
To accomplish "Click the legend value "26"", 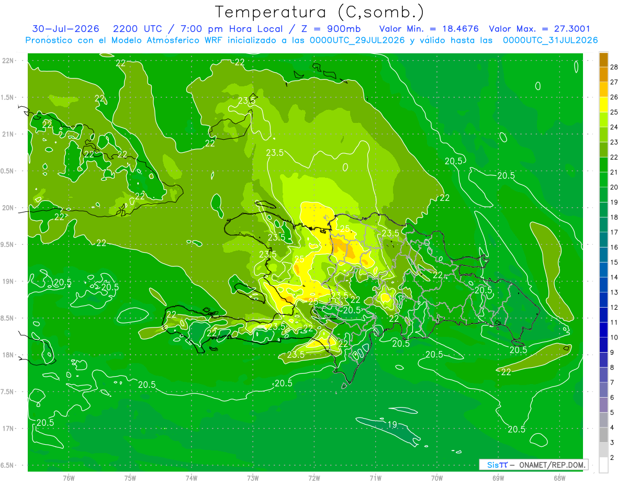I will (x=614, y=97).
